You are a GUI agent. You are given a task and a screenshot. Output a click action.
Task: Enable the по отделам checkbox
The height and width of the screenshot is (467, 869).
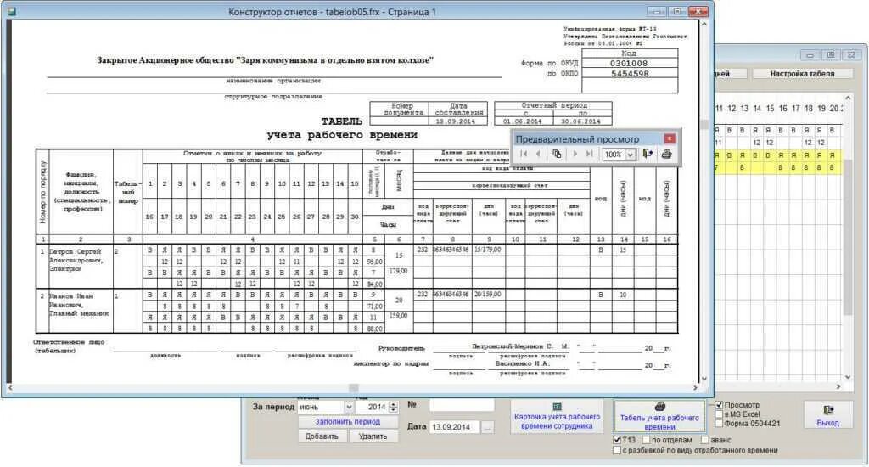pos(646,439)
